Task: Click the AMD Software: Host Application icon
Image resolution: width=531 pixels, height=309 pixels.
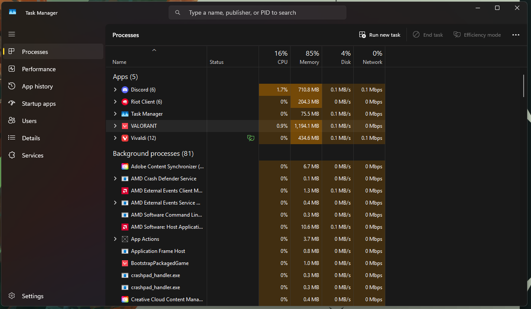Action: pyautogui.click(x=125, y=227)
